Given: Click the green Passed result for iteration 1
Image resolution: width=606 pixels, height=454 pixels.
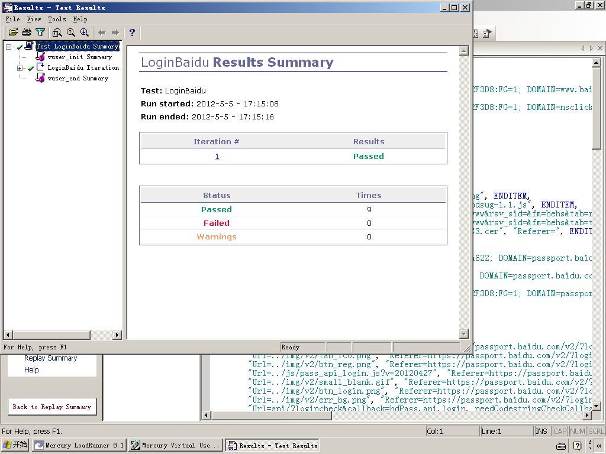Looking at the screenshot, I should pos(369,156).
